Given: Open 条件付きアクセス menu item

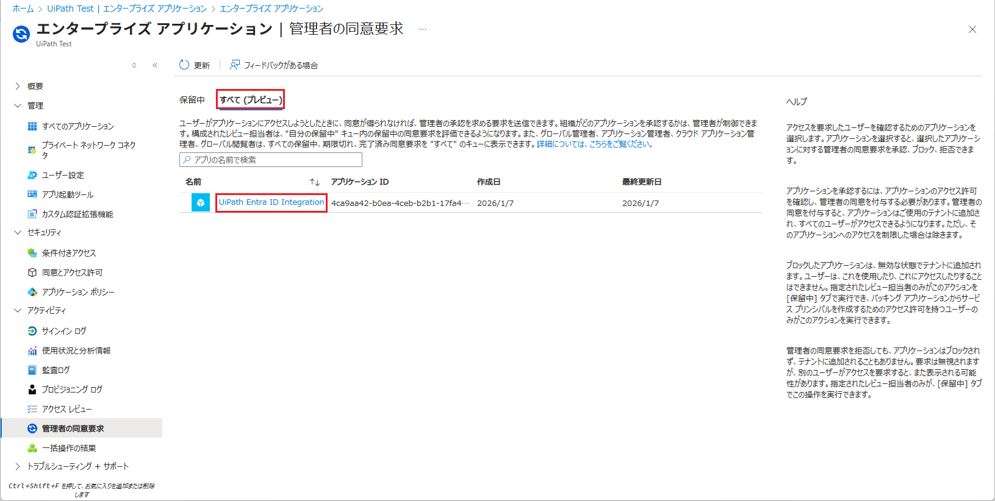Looking at the screenshot, I should pyautogui.click(x=69, y=253).
